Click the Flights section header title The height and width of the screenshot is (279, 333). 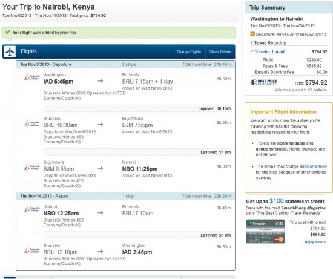pos(28,51)
